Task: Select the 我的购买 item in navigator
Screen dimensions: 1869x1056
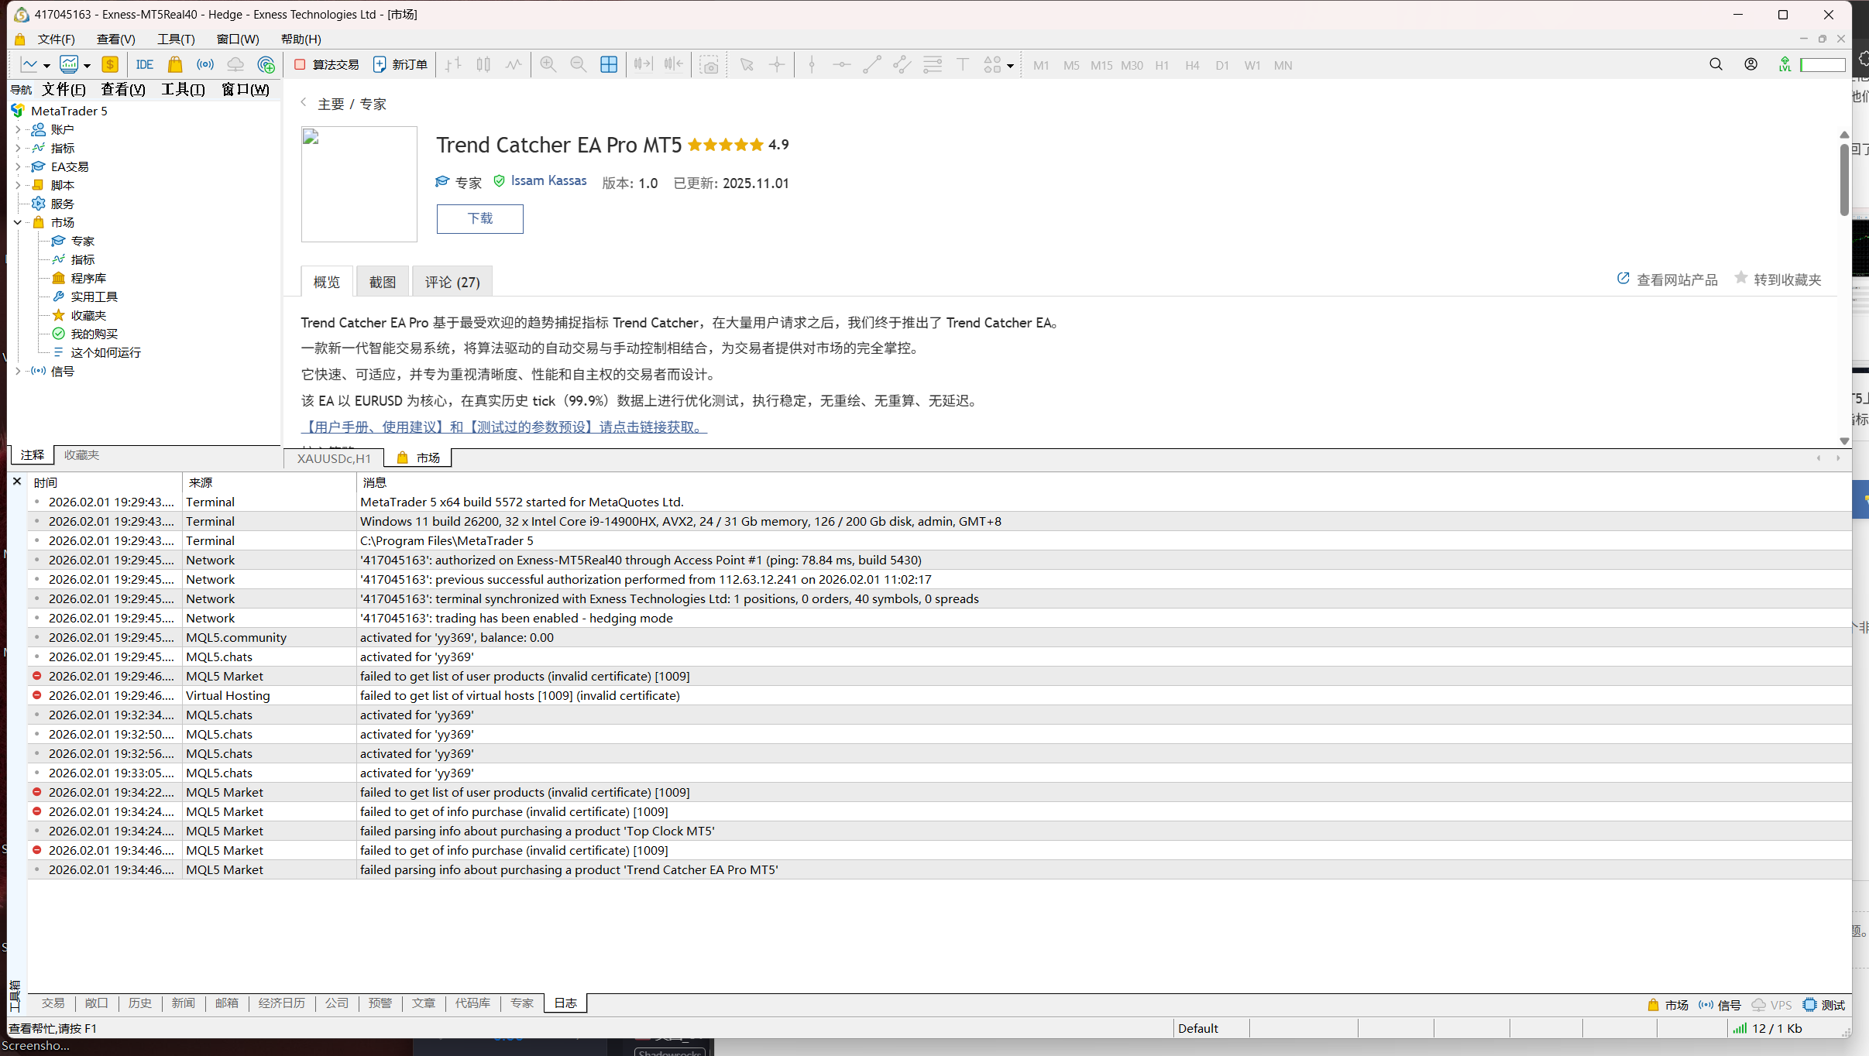Action: point(94,334)
